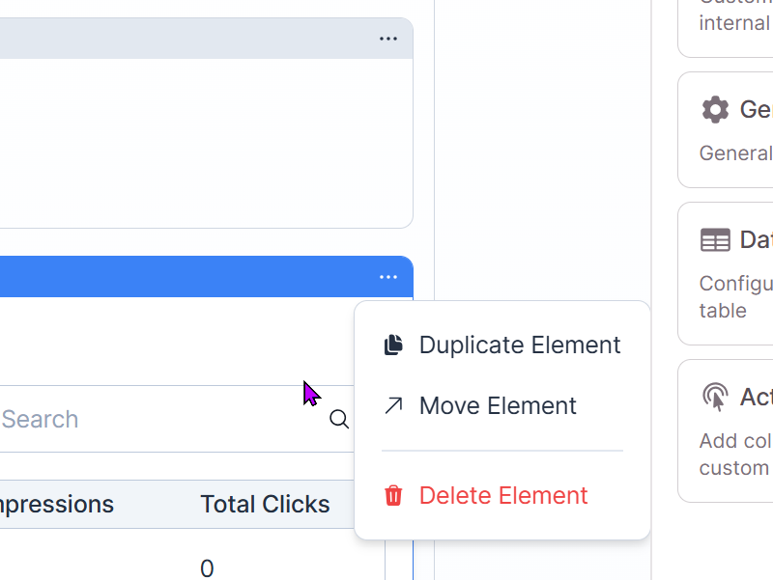Screen dimensions: 773x580
Task: Open the General settings card
Action: pyautogui.click(x=726, y=130)
